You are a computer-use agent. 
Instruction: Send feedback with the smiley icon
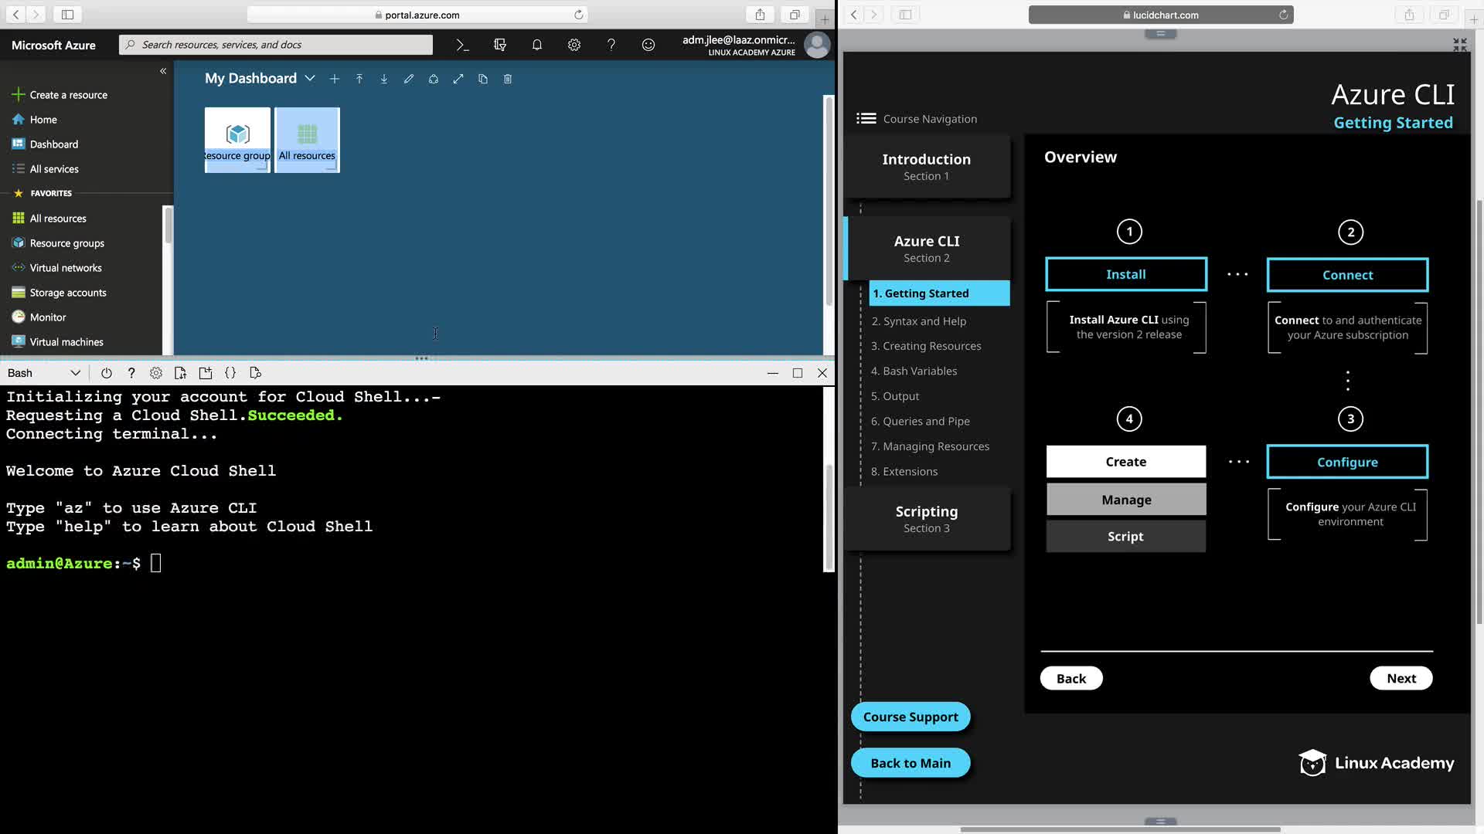648,45
